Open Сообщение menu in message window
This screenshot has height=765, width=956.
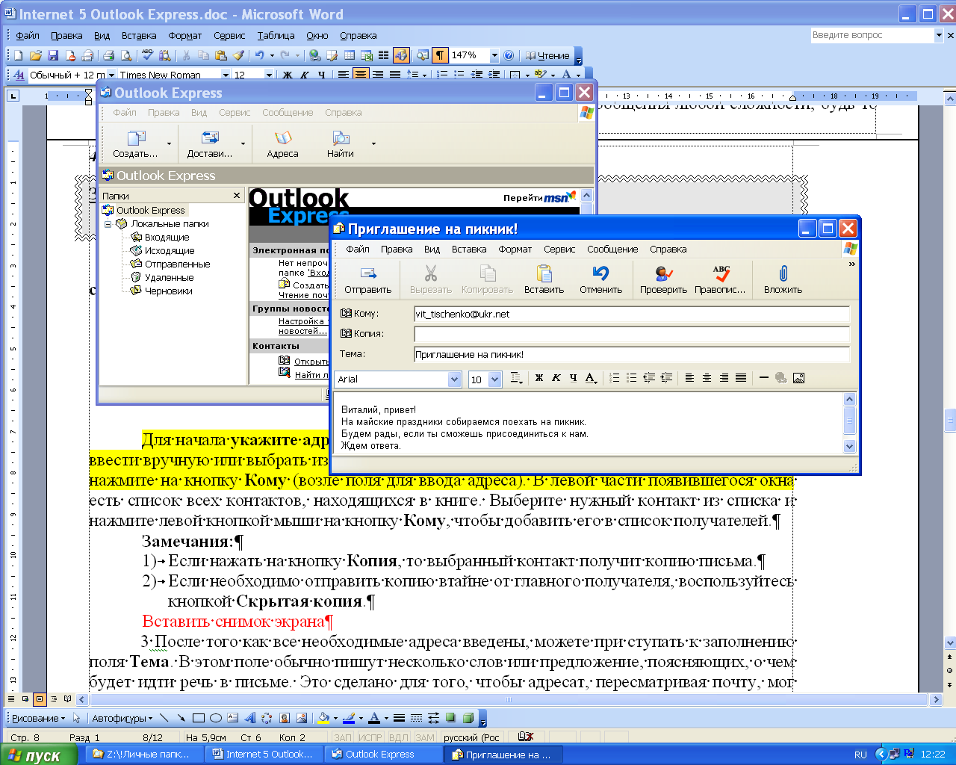point(612,250)
